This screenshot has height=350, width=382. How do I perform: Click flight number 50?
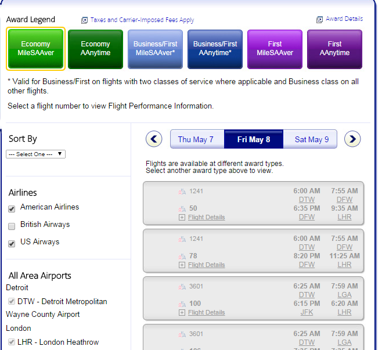point(193,208)
